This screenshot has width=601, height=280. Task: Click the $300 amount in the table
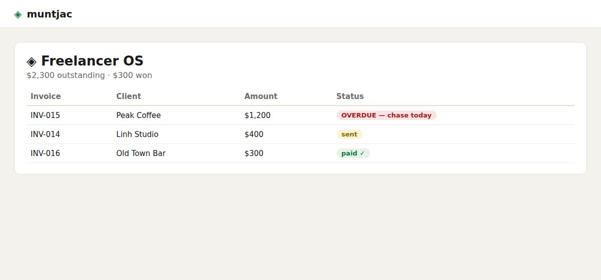254,153
